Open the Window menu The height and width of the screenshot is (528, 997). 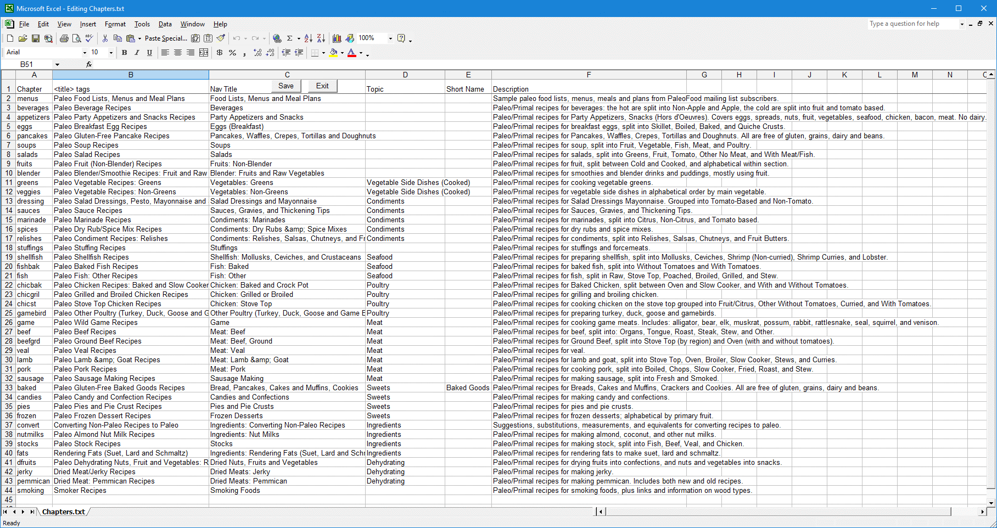point(193,24)
